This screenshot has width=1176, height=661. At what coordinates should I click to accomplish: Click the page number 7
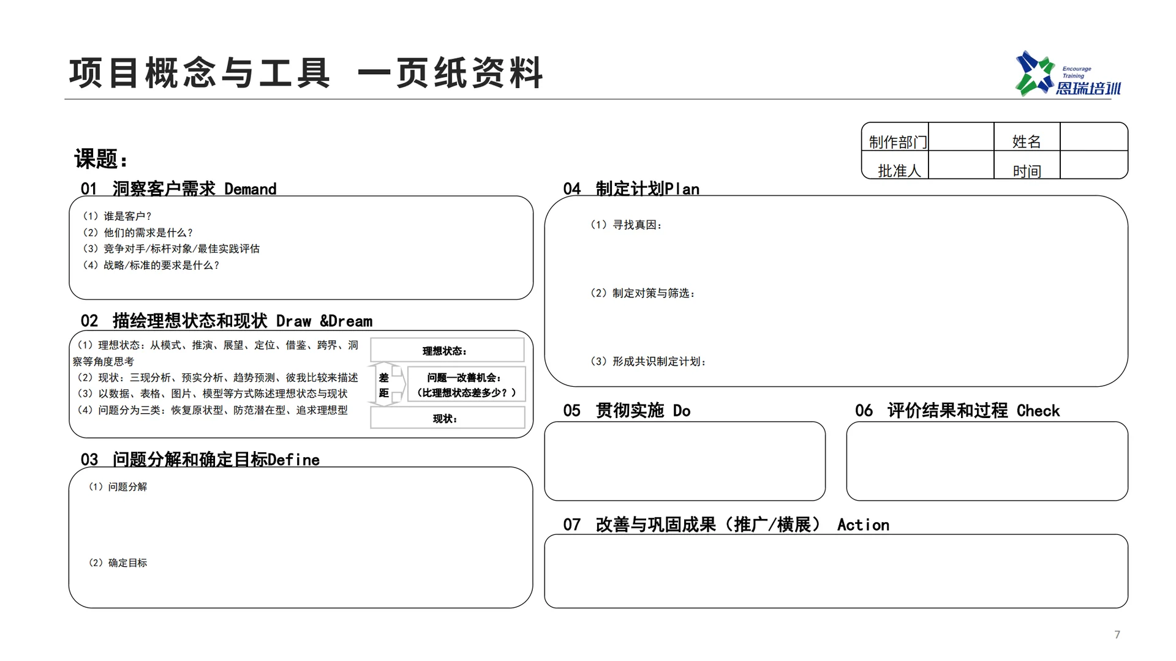tap(1117, 635)
